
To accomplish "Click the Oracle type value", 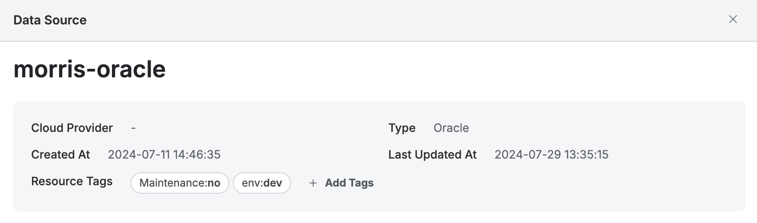I will [x=451, y=128].
